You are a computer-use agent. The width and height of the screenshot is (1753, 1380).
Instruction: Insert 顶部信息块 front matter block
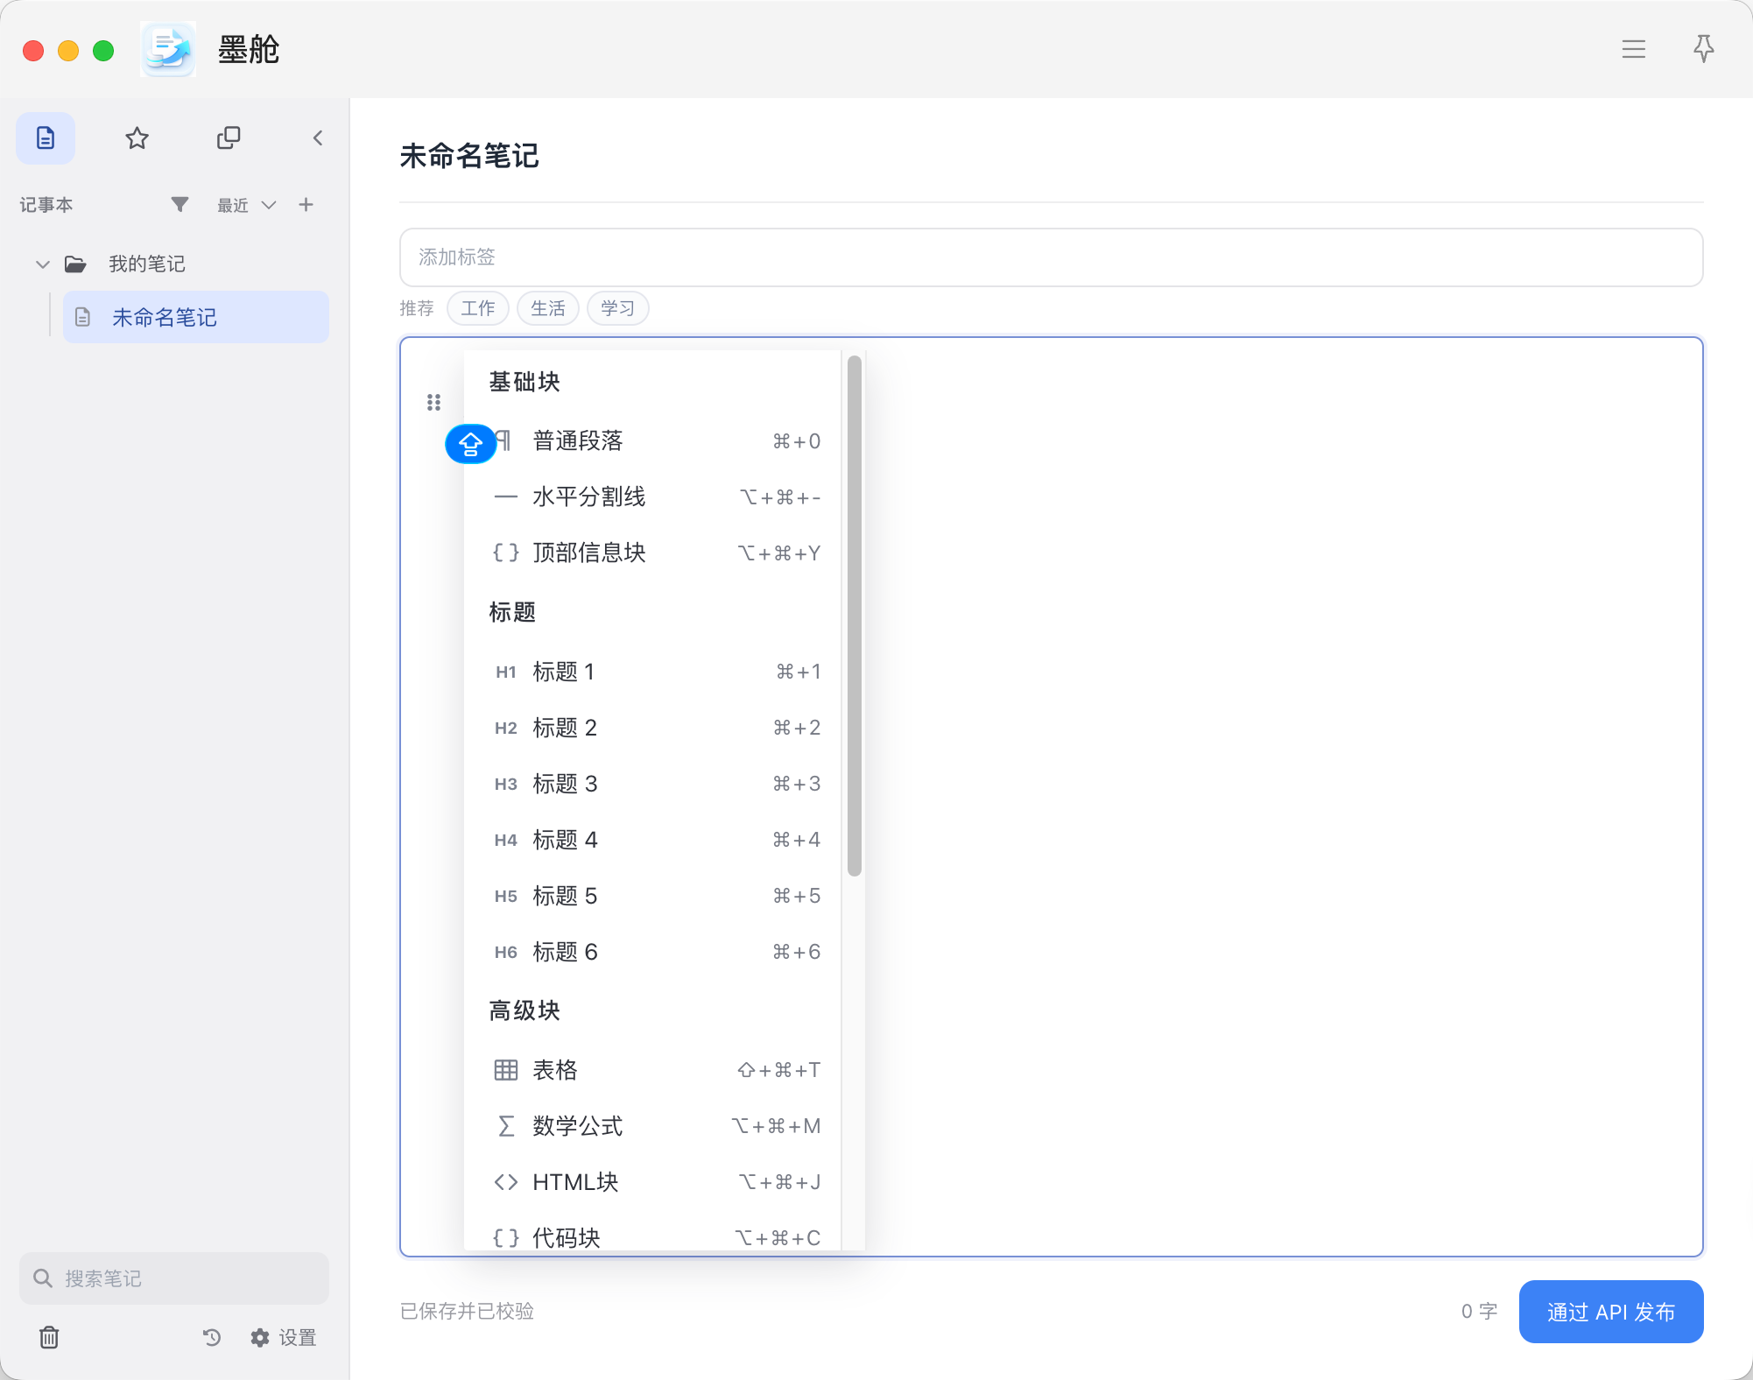click(654, 553)
